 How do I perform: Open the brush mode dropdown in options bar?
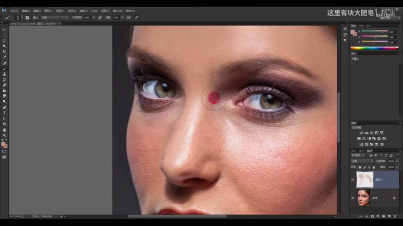[54, 18]
